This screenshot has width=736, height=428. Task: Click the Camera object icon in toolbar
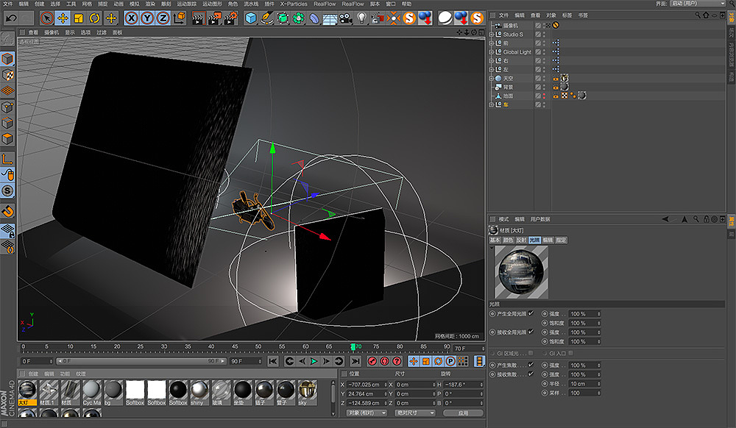click(x=345, y=18)
